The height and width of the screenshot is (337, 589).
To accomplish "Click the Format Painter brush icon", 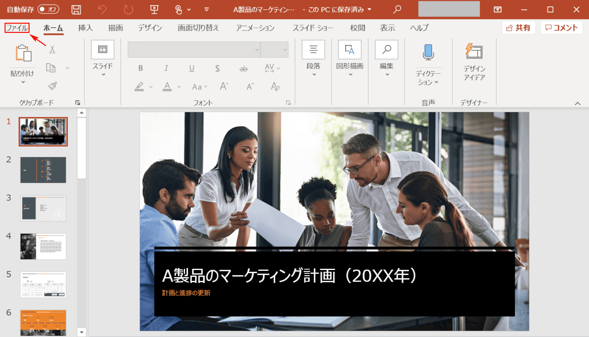I will pos(52,86).
